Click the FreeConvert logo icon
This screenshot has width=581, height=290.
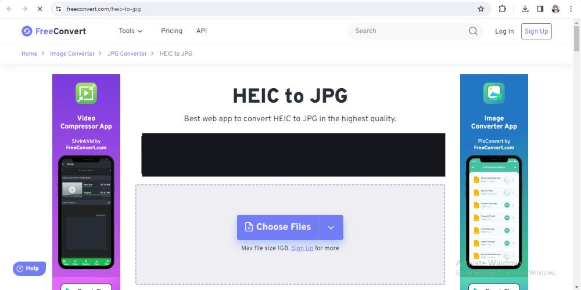pos(27,31)
